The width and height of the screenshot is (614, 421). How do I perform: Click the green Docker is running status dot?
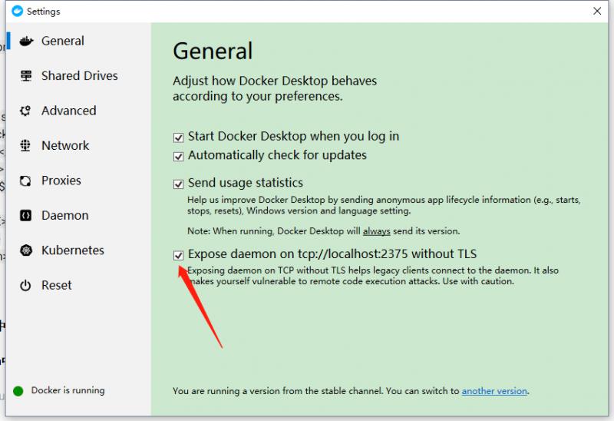click(18, 391)
